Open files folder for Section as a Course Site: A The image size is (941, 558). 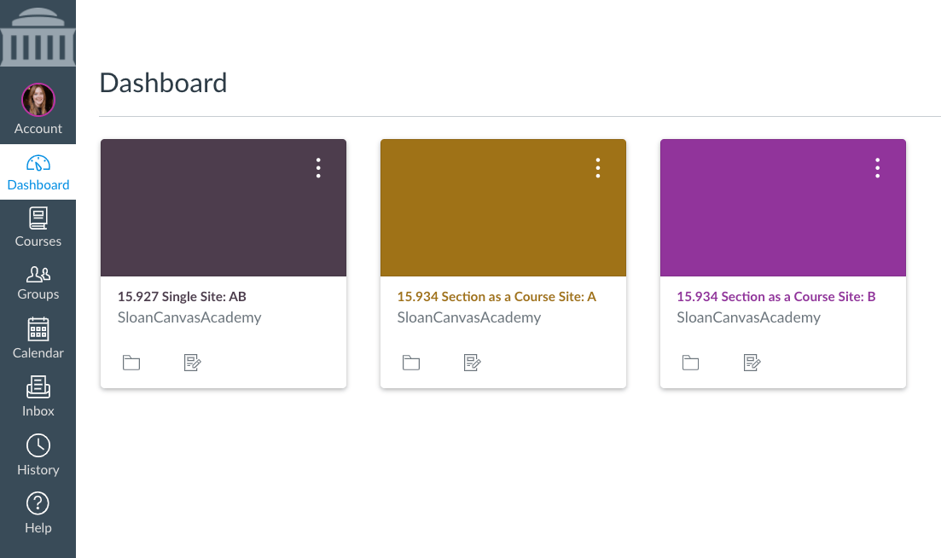(411, 363)
